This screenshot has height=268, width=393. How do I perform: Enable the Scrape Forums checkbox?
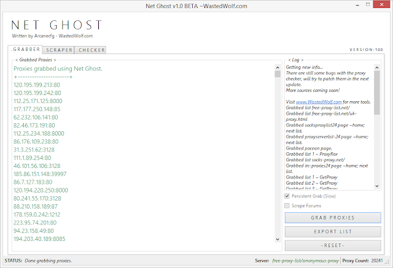point(287,205)
